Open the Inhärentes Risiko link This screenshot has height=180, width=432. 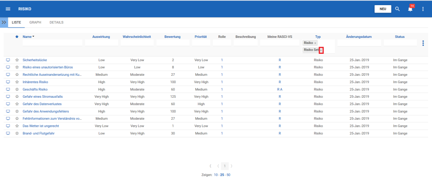(x=35, y=82)
